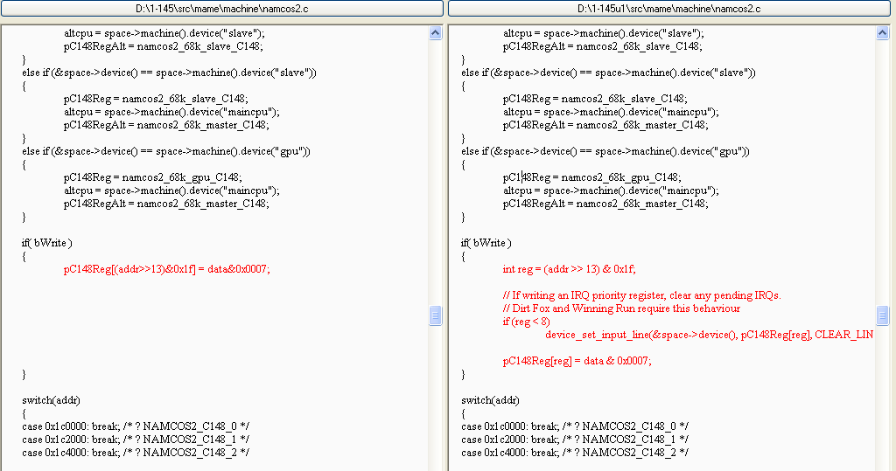
Task: Click the 'Dirt Fox and Winning Run' comment line
Action: (x=621, y=308)
